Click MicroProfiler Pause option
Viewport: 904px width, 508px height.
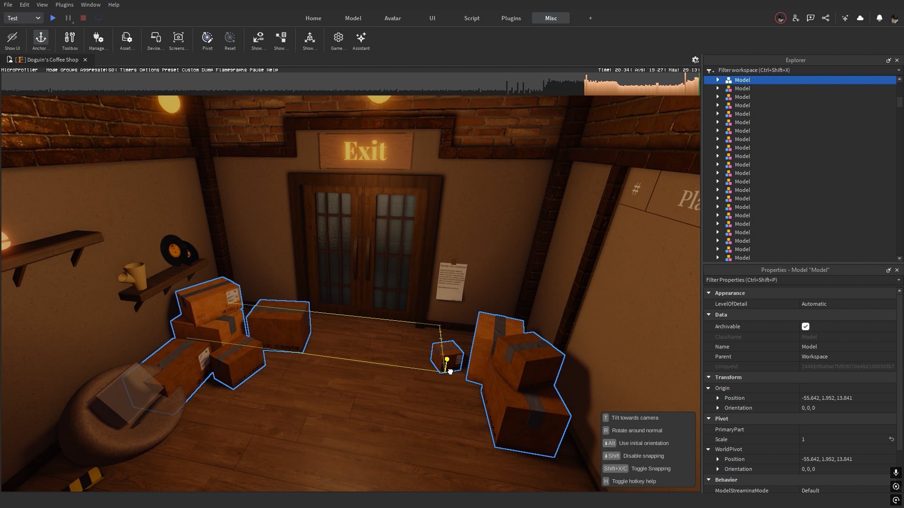click(257, 70)
